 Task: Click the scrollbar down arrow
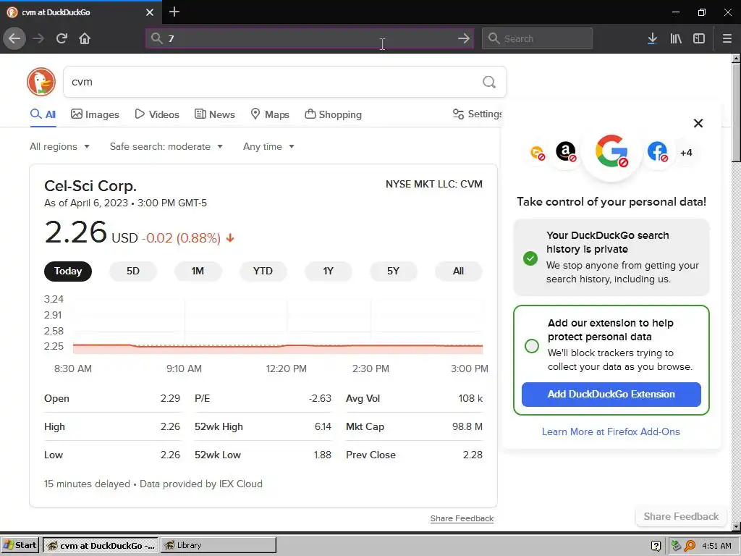tap(736, 526)
